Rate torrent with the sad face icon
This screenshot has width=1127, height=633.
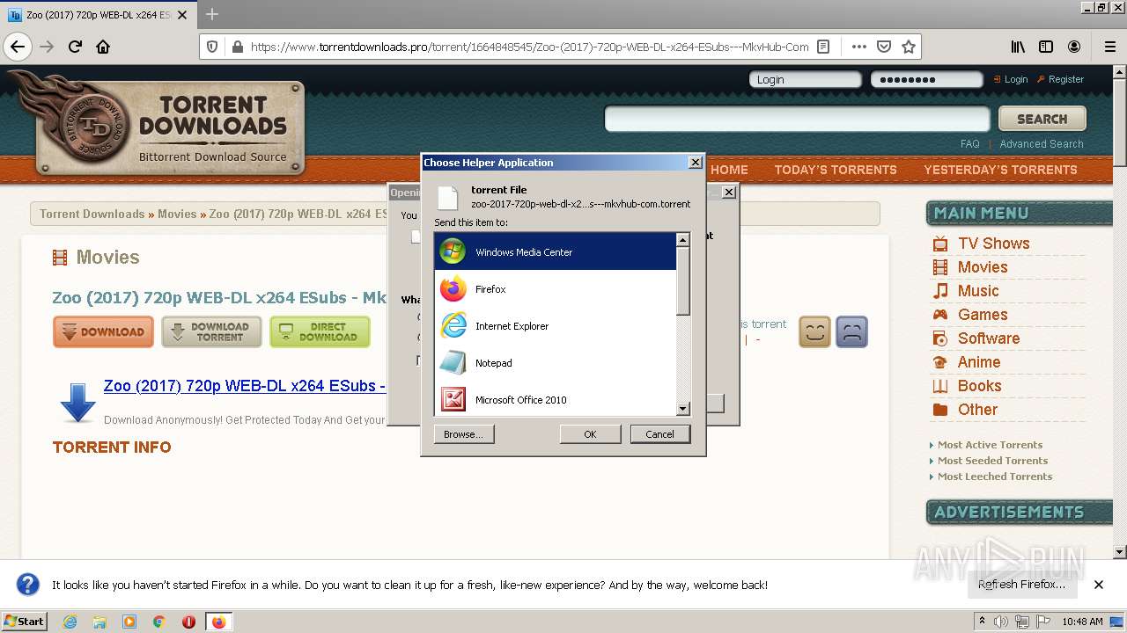point(851,332)
